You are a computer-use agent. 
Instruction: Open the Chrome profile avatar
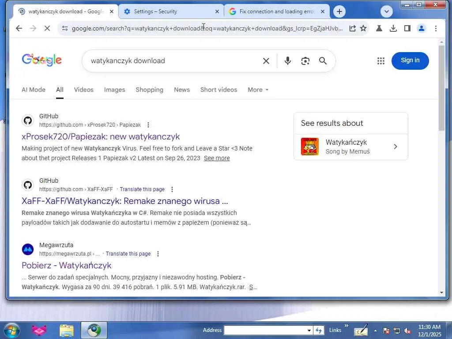click(422, 28)
